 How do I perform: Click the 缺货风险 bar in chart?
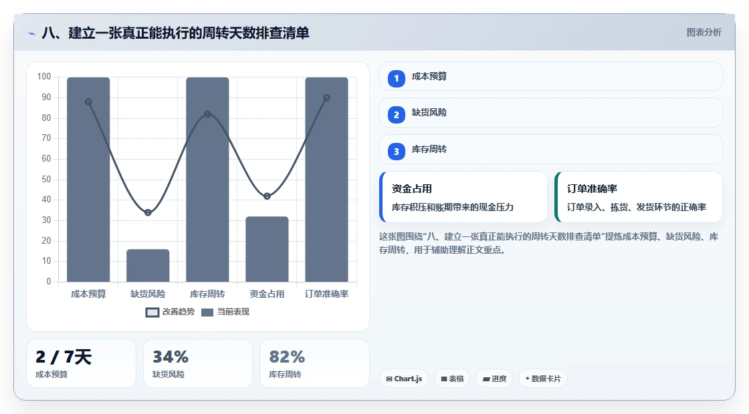coord(148,266)
